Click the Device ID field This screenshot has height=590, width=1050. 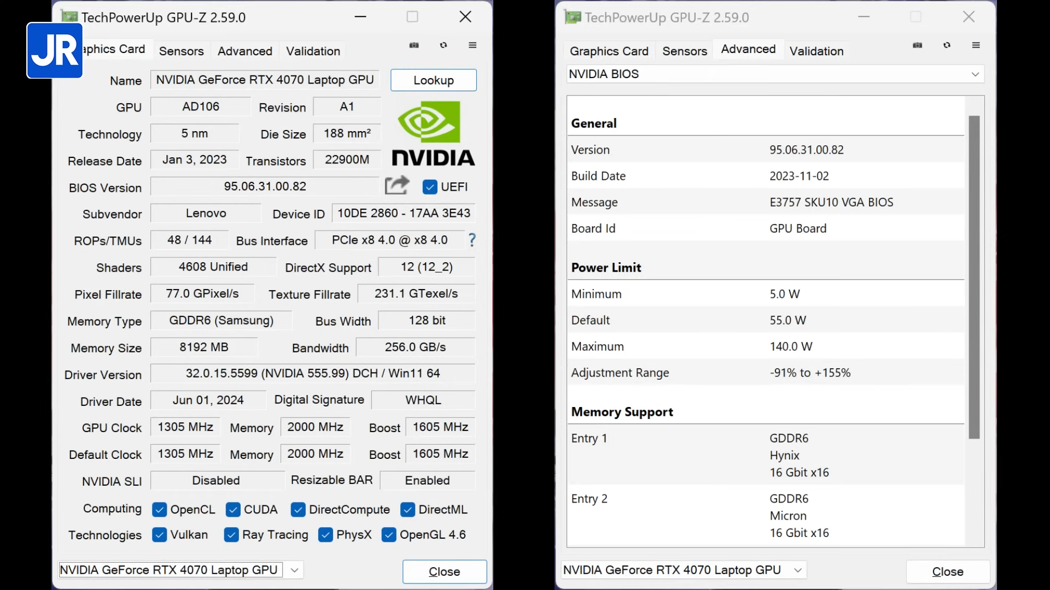pyautogui.click(x=404, y=213)
